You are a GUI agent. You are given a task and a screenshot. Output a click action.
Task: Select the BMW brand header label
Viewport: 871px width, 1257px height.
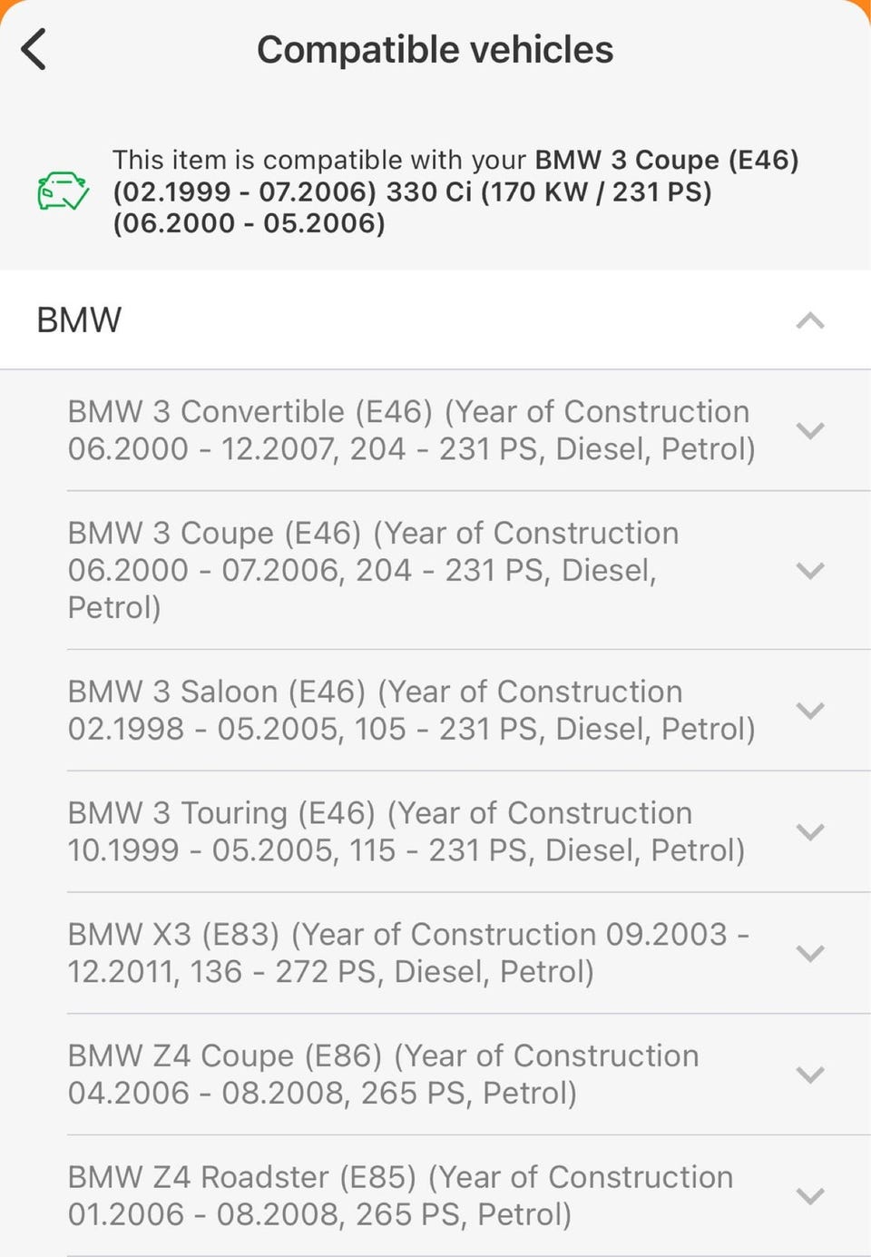pyautogui.click(x=79, y=320)
